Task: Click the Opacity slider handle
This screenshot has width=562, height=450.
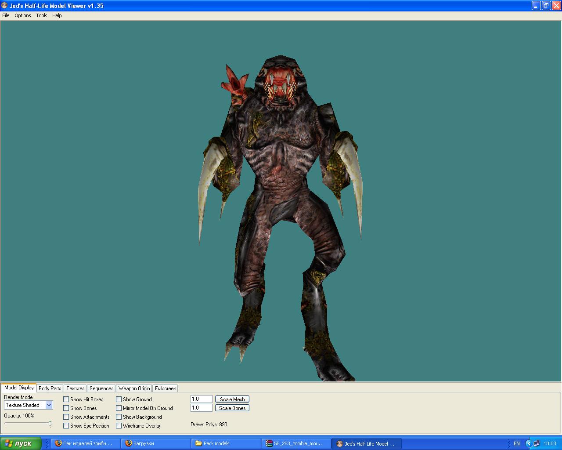Action: (50, 424)
